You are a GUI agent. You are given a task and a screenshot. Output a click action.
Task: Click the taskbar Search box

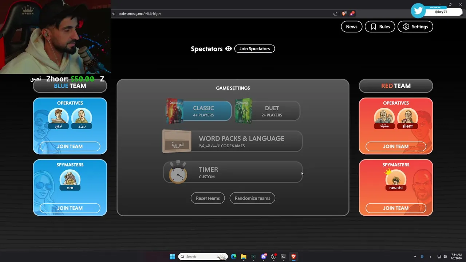[x=203, y=257]
